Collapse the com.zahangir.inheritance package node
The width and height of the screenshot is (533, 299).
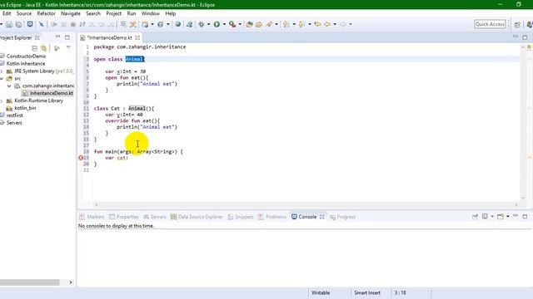point(9,86)
